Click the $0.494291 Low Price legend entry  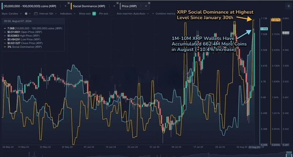click(22, 39)
